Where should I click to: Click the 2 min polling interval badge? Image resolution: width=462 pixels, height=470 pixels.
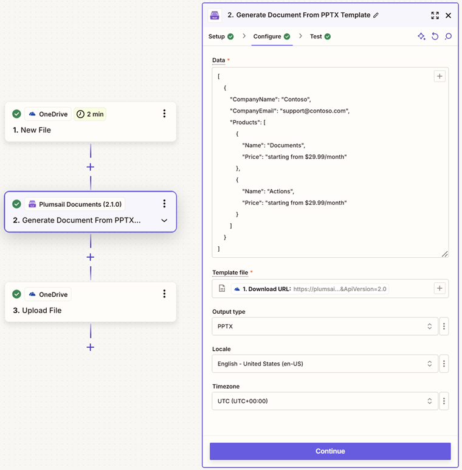click(x=90, y=114)
